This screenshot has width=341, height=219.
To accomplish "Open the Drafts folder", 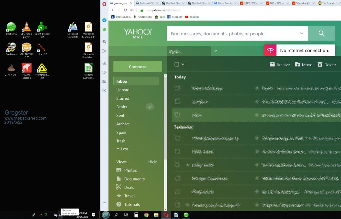I will pyautogui.click(x=122, y=107).
